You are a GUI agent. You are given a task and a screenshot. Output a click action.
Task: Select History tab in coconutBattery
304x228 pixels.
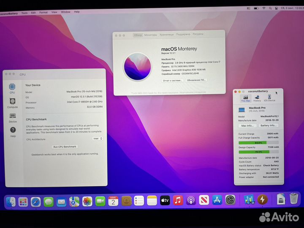(257, 98)
